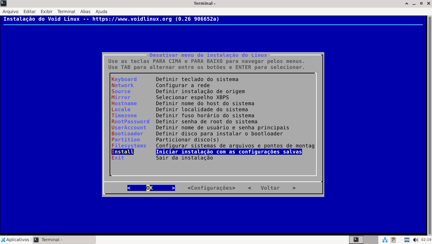Open the clipboard manager tray icon
The image size is (432, 244).
pyautogui.click(x=393, y=240)
